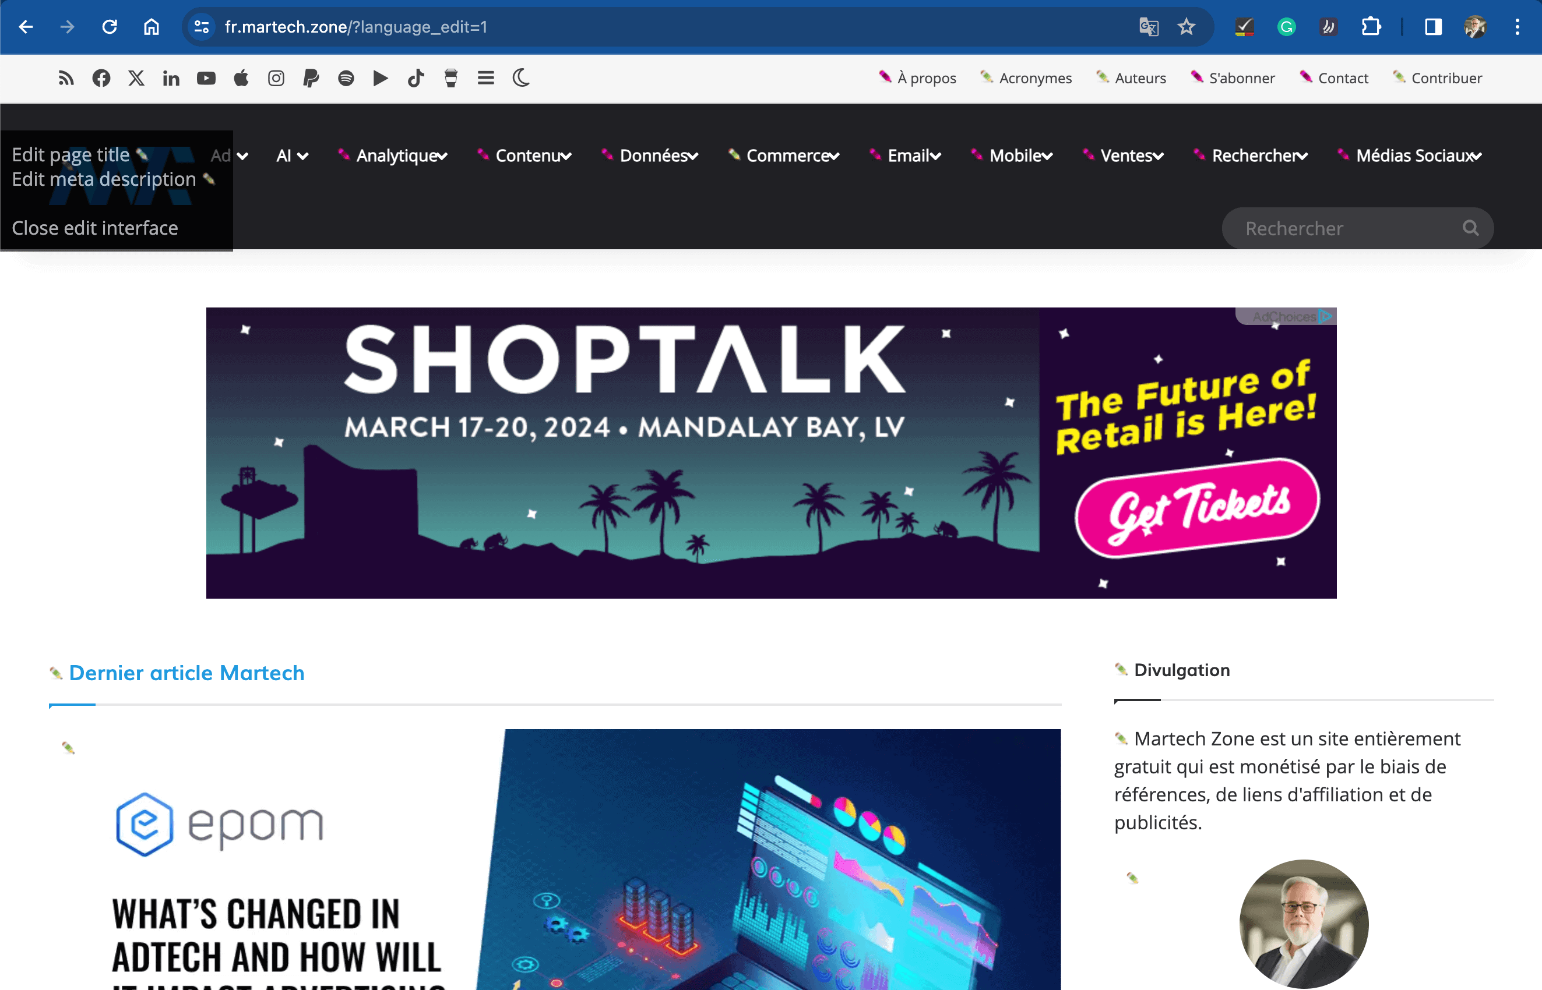Toggle the browser side panel button
Image resolution: width=1542 pixels, height=990 pixels.
pos(1432,27)
